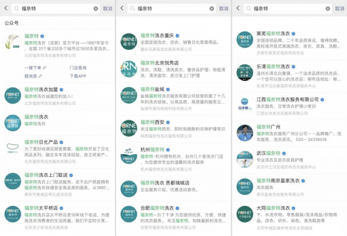This screenshot has height=236, width=347.
Task: Clear the middle panel search field
Action: (212, 9)
